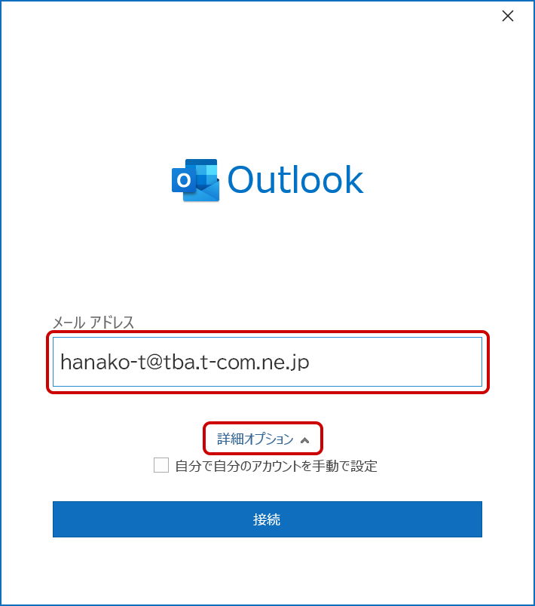Dismiss the window with the X icon

pos(508,16)
